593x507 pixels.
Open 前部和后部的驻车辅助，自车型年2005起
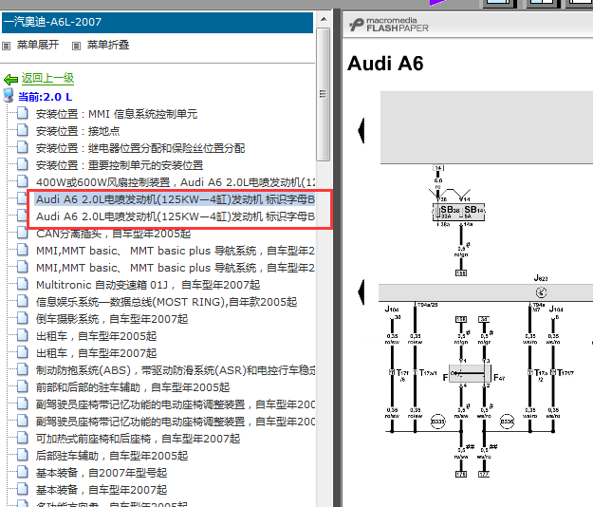(x=133, y=387)
